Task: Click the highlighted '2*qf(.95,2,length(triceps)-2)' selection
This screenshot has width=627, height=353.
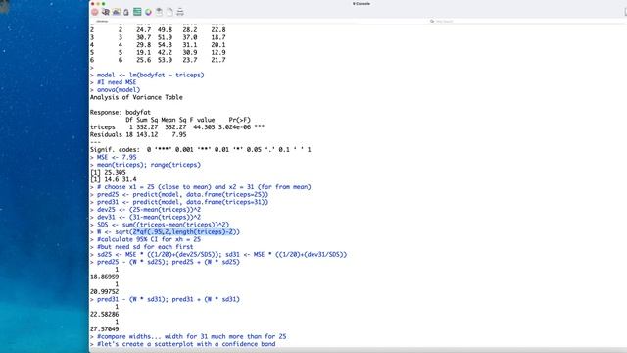Action: pyautogui.click(x=184, y=232)
